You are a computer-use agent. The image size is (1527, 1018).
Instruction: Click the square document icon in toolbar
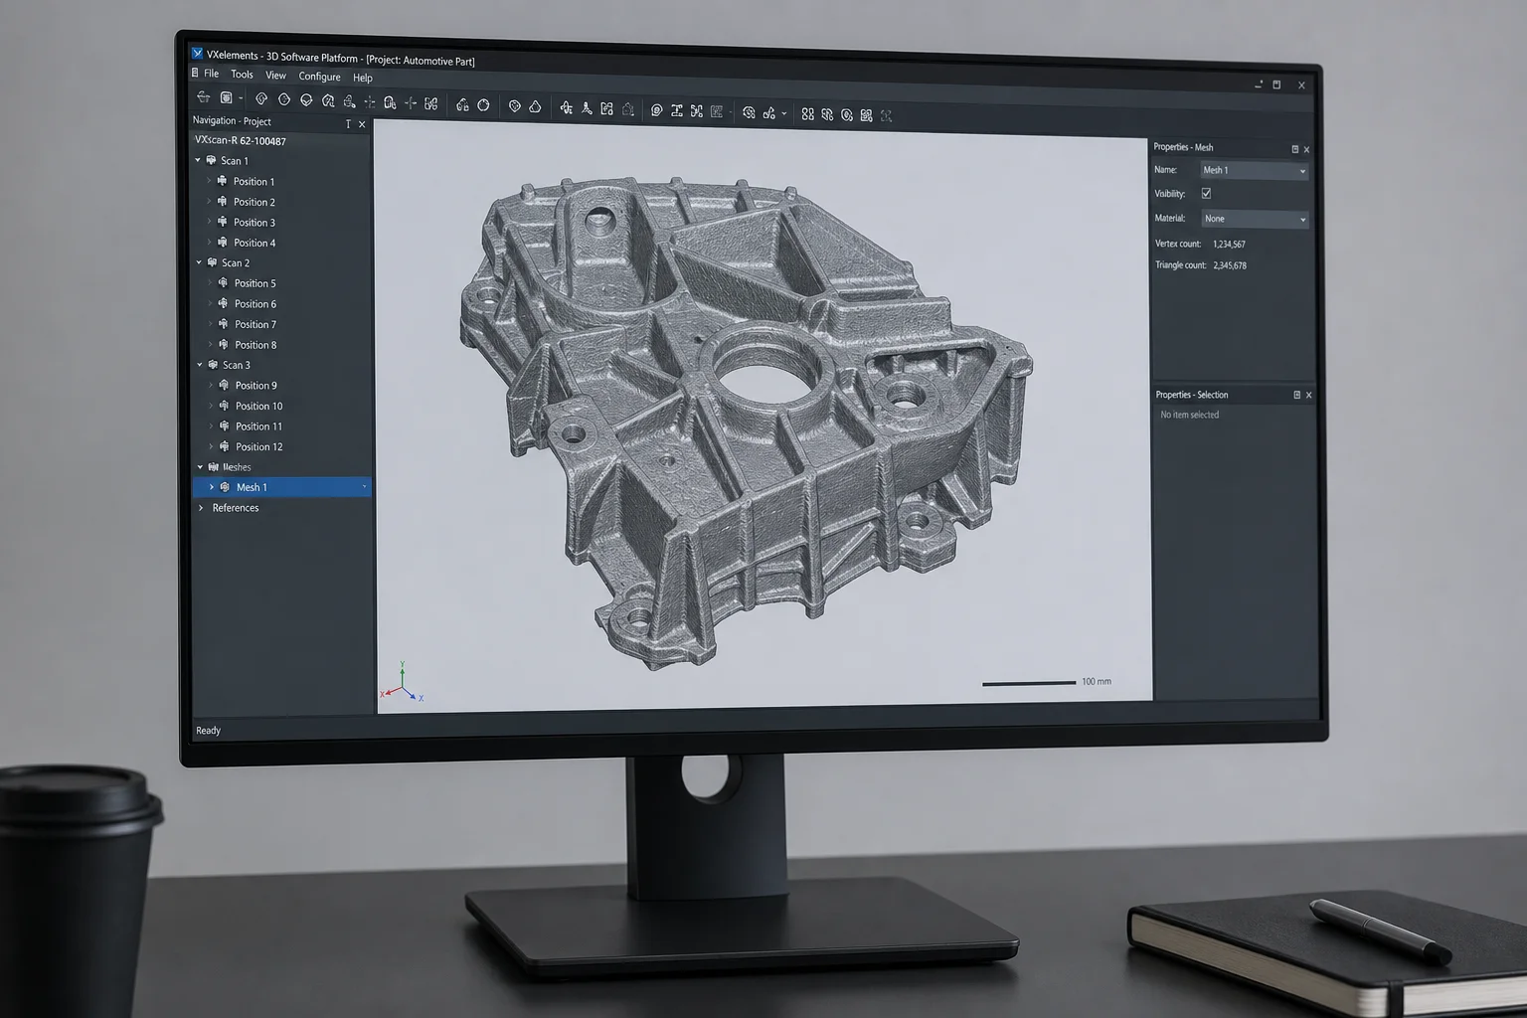click(227, 97)
